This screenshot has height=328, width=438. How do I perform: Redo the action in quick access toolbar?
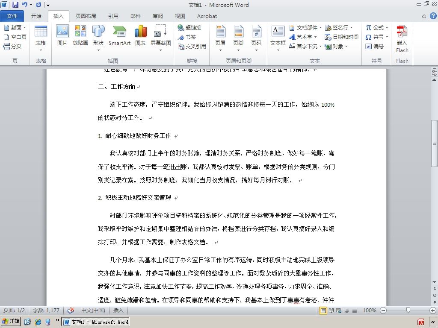pos(38,5)
